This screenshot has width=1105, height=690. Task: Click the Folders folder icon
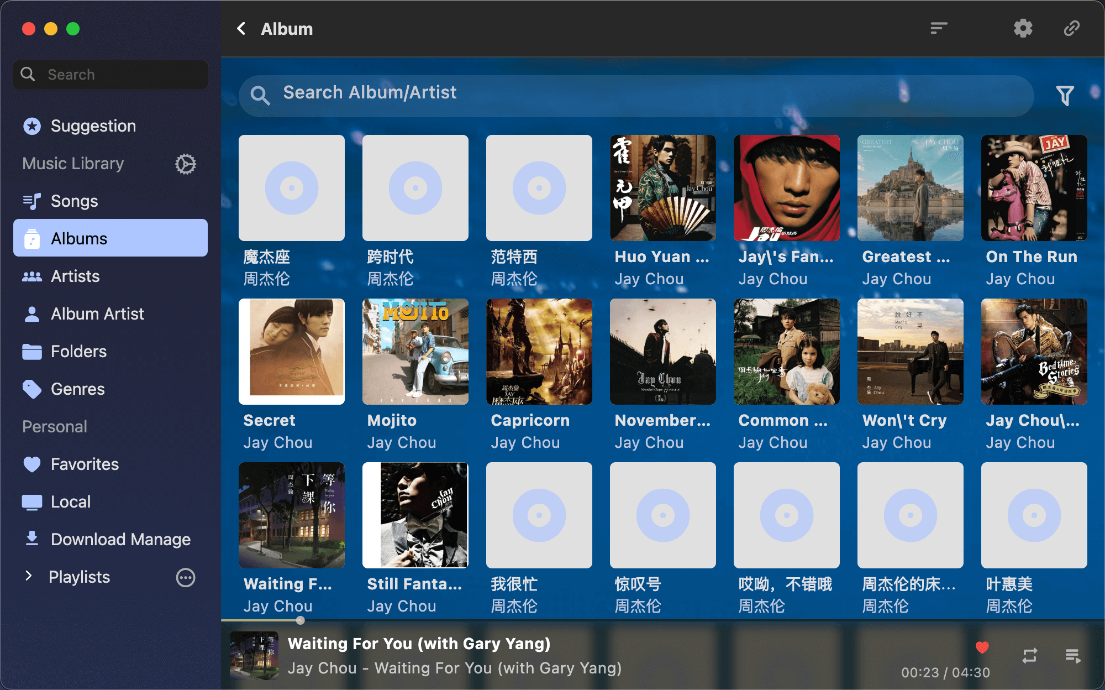click(32, 352)
